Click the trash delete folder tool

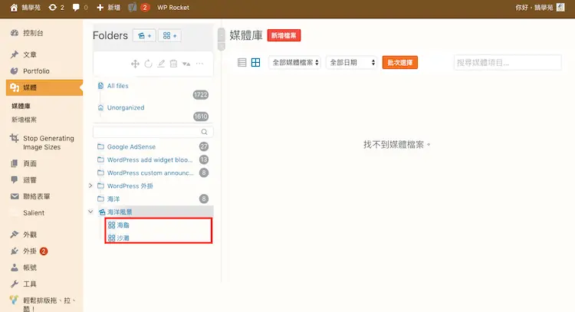coord(173,64)
